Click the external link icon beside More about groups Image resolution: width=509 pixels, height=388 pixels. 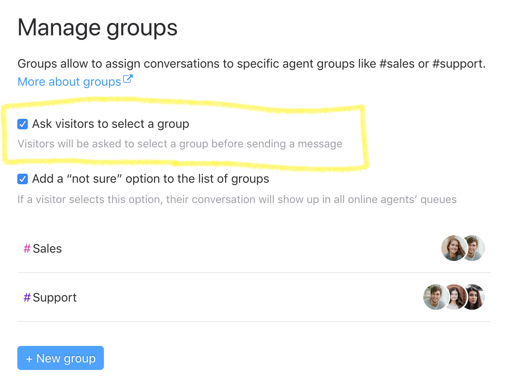(x=128, y=79)
